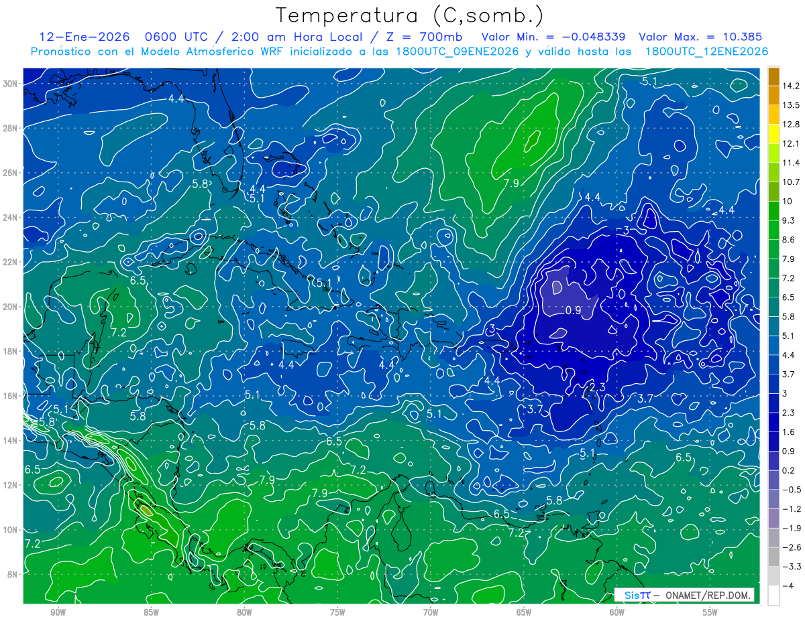
Task: Pick the yellow swatch between 12.1 and 12.8
Action: point(773,134)
